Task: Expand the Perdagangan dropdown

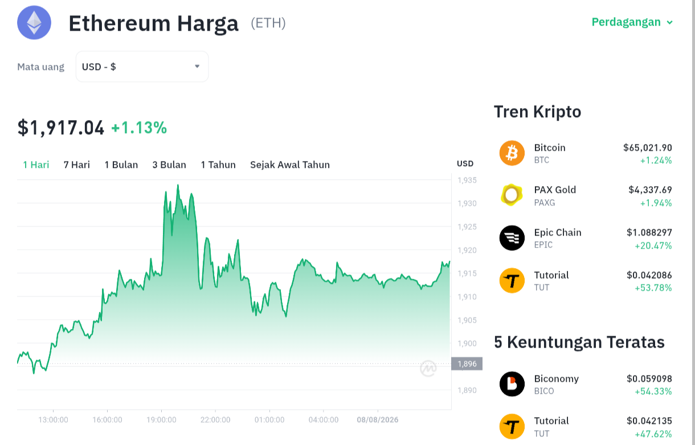Action: 632,22
